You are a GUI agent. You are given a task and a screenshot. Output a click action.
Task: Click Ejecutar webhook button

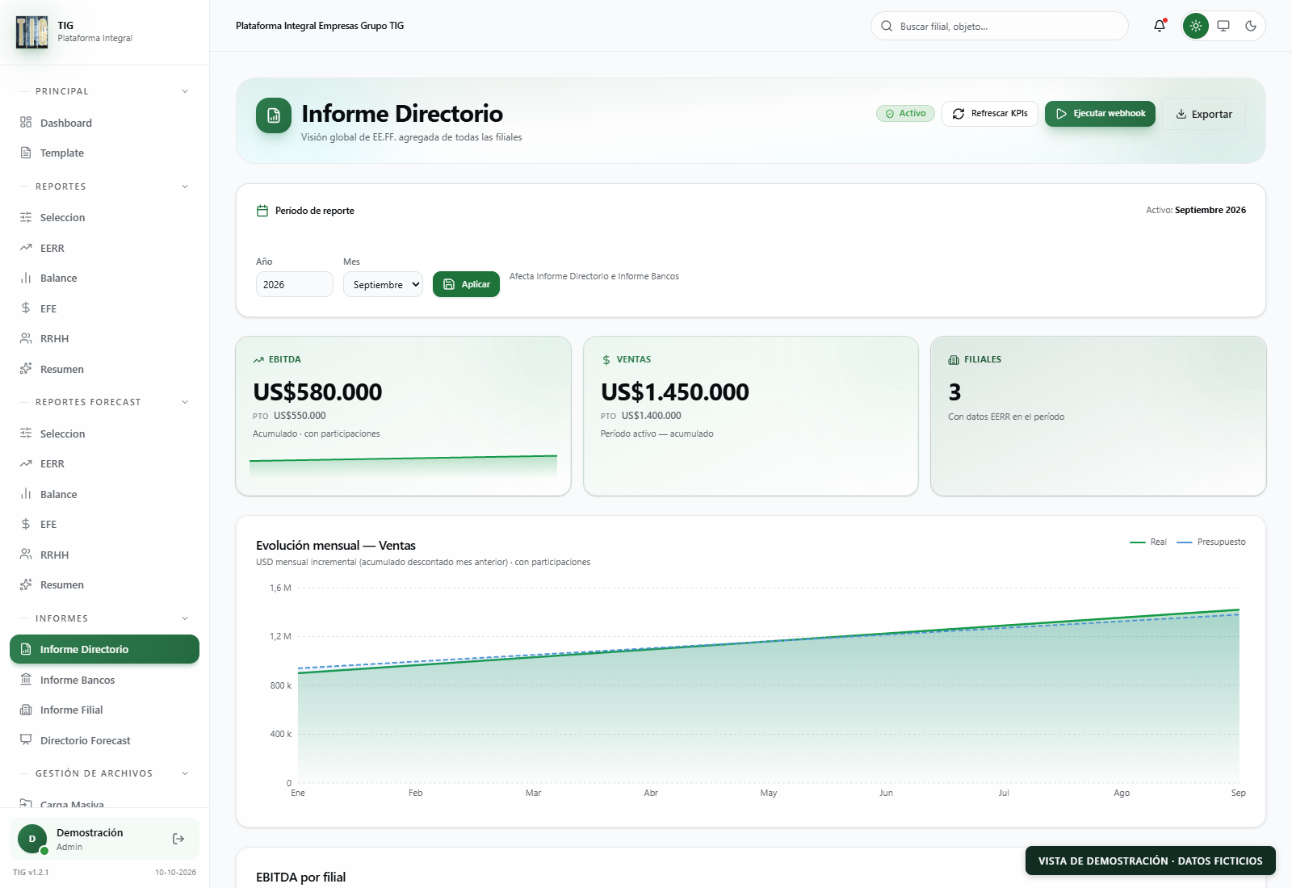coord(1100,114)
